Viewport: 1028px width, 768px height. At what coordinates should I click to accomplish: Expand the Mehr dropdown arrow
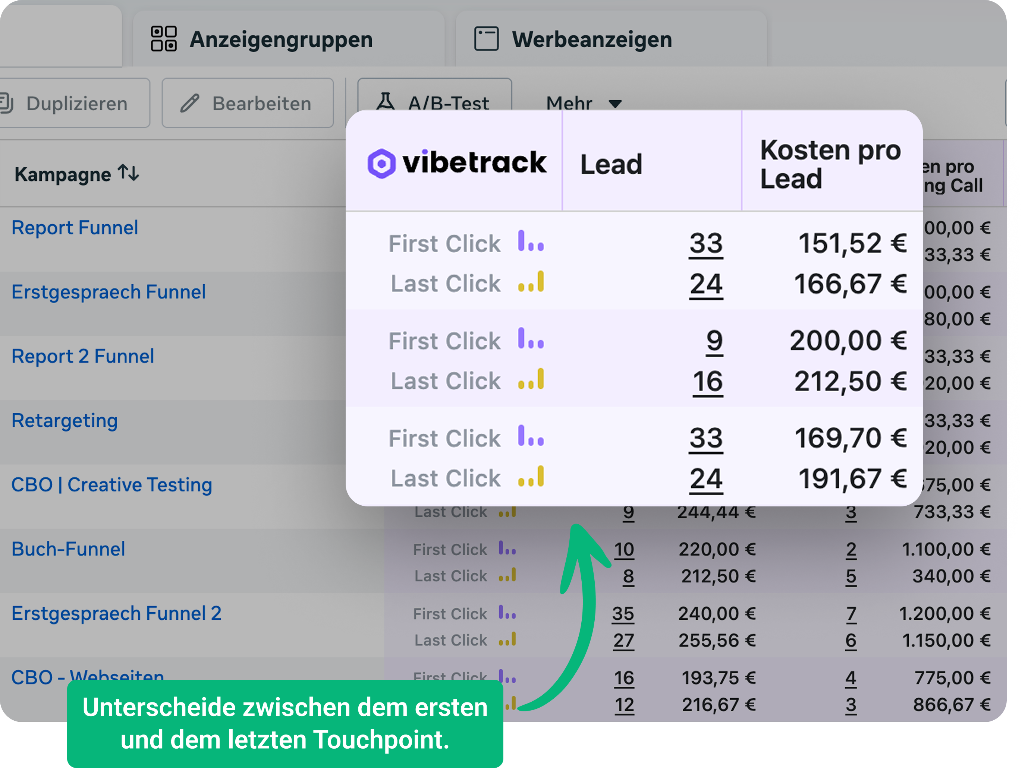point(615,104)
